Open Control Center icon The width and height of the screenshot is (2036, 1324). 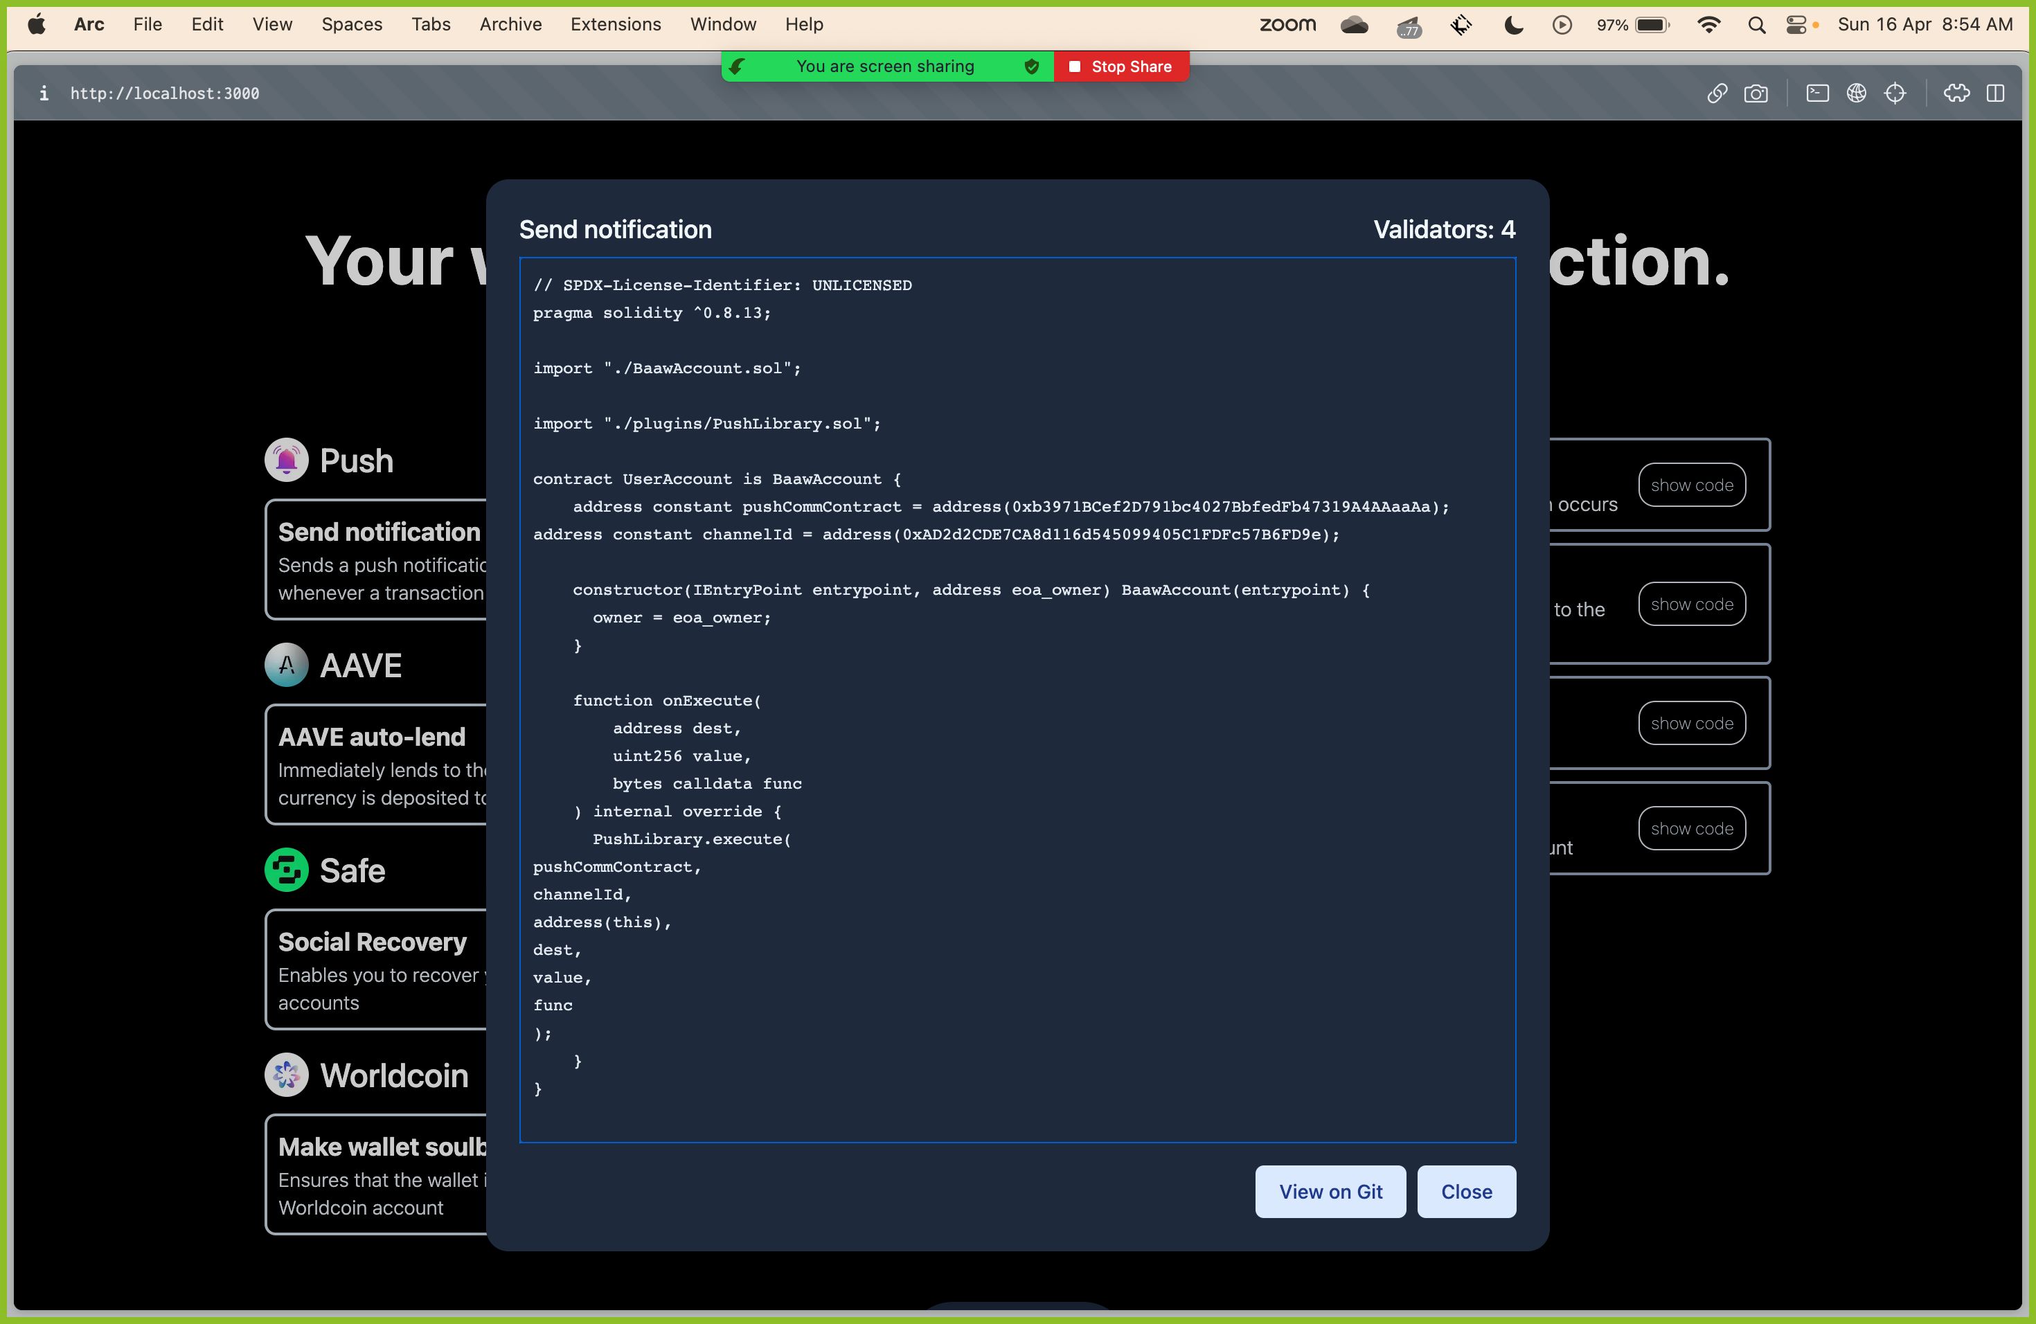pos(1796,24)
